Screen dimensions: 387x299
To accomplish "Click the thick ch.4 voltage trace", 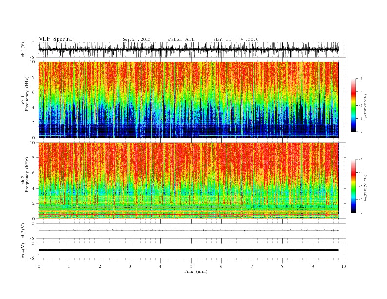I will click(x=188, y=250).
